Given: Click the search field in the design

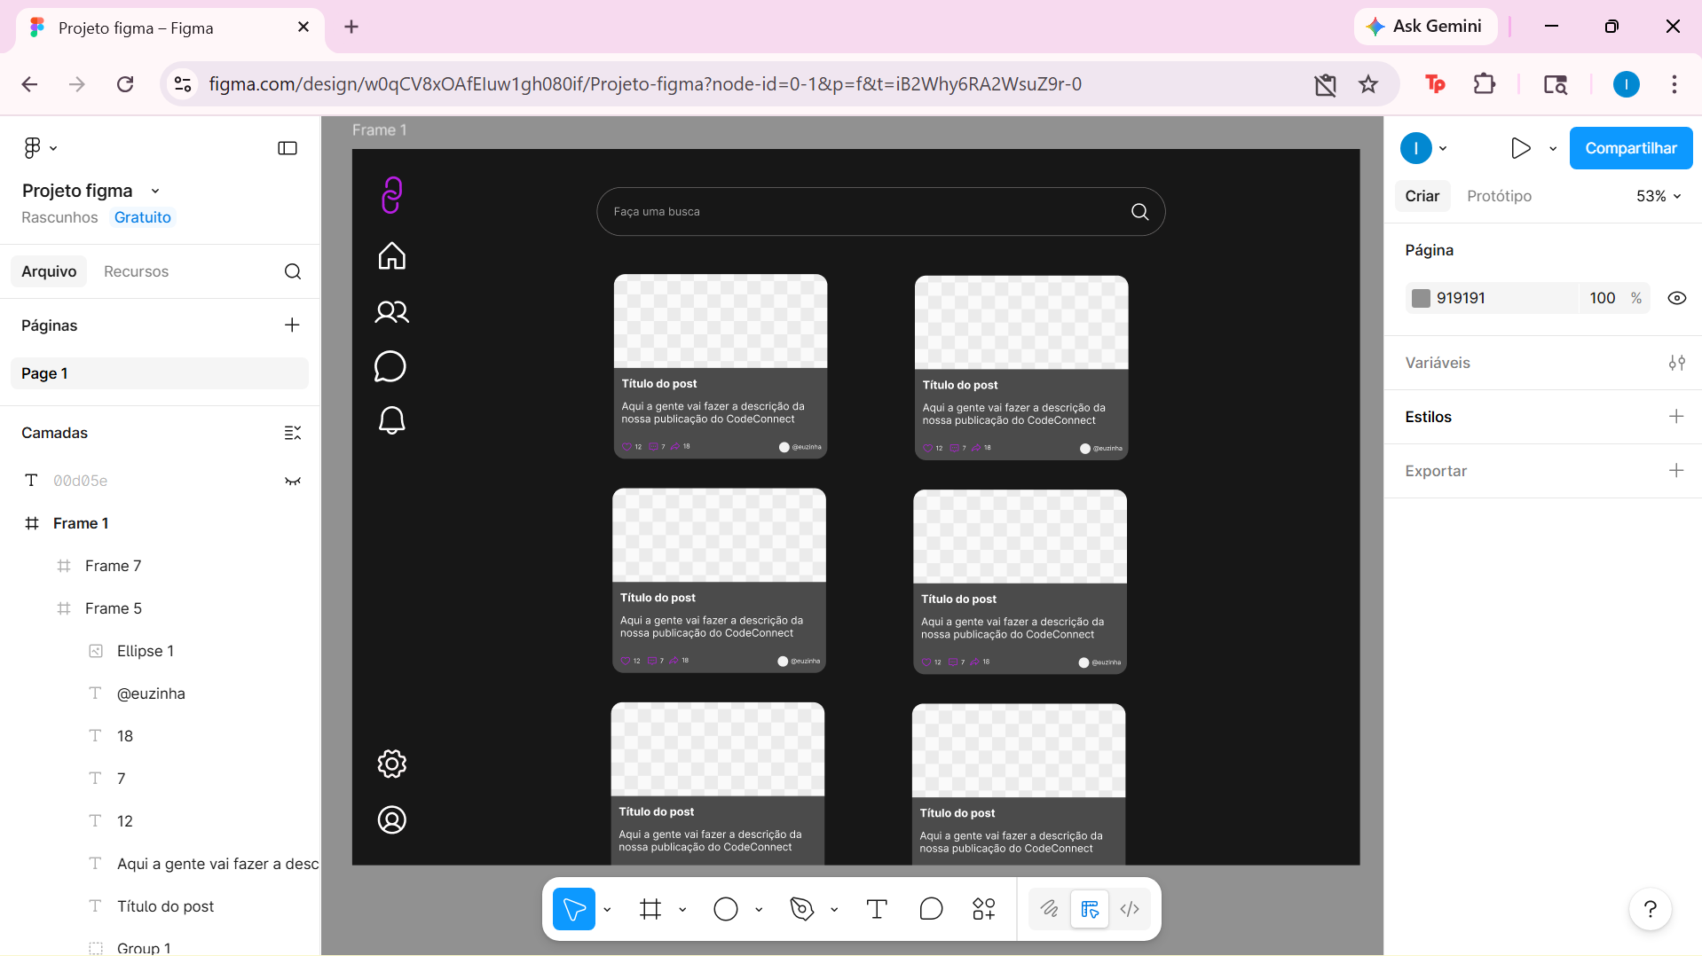Looking at the screenshot, I should pyautogui.click(x=880, y=211).
